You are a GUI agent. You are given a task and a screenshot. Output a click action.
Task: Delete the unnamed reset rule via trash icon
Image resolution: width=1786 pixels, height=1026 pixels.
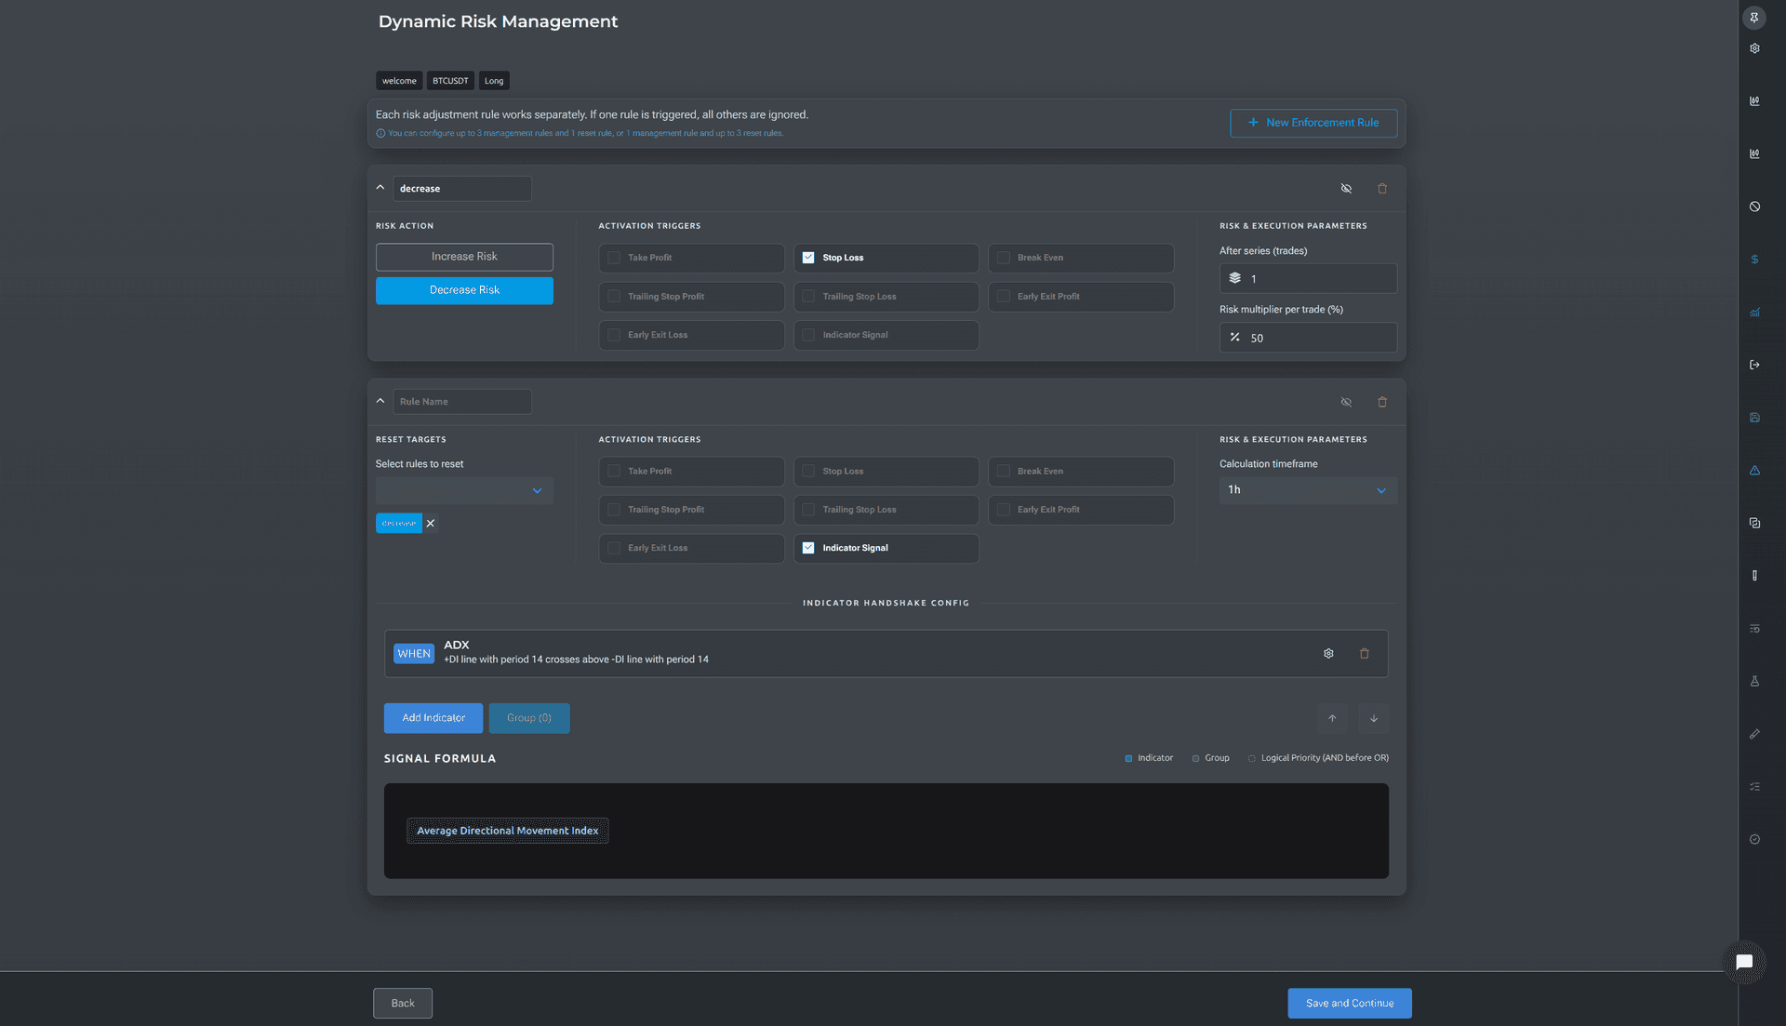[1382, 402]
